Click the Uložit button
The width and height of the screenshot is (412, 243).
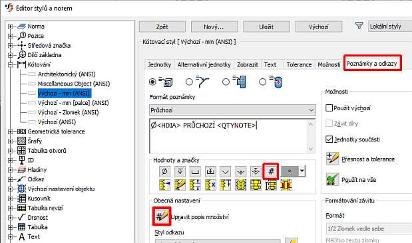pyautogui.click(x=266, y=27)
